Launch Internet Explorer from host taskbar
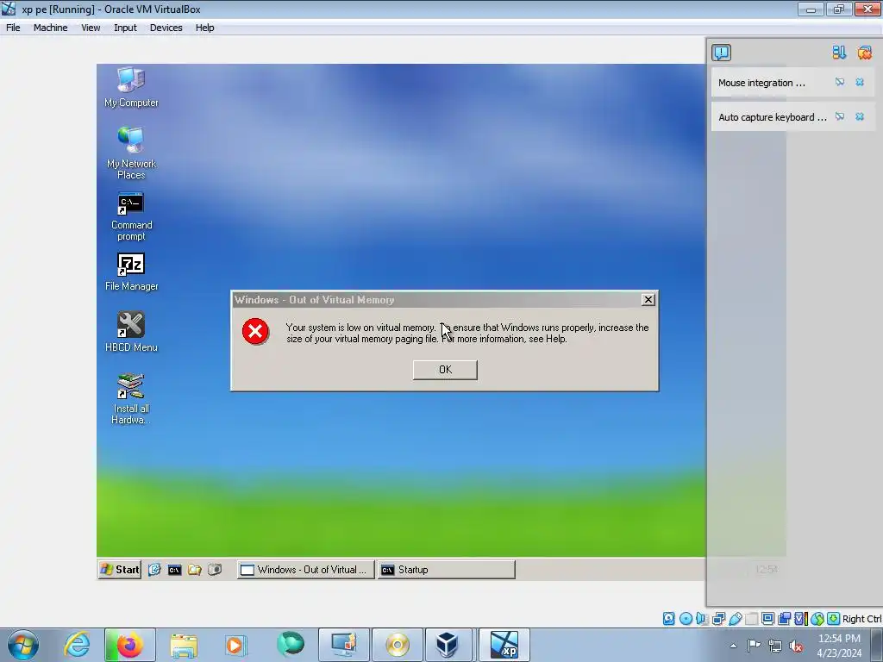Screen dimensions: 883x662 point(77,645)
